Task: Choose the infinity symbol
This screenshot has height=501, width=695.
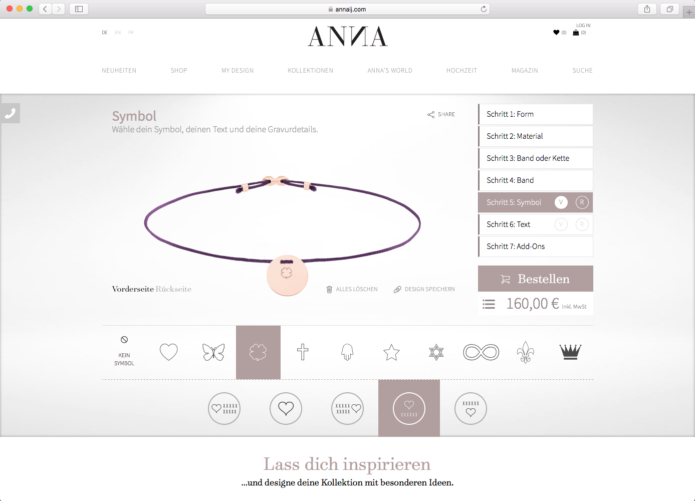Action: [x=481, y=352]
